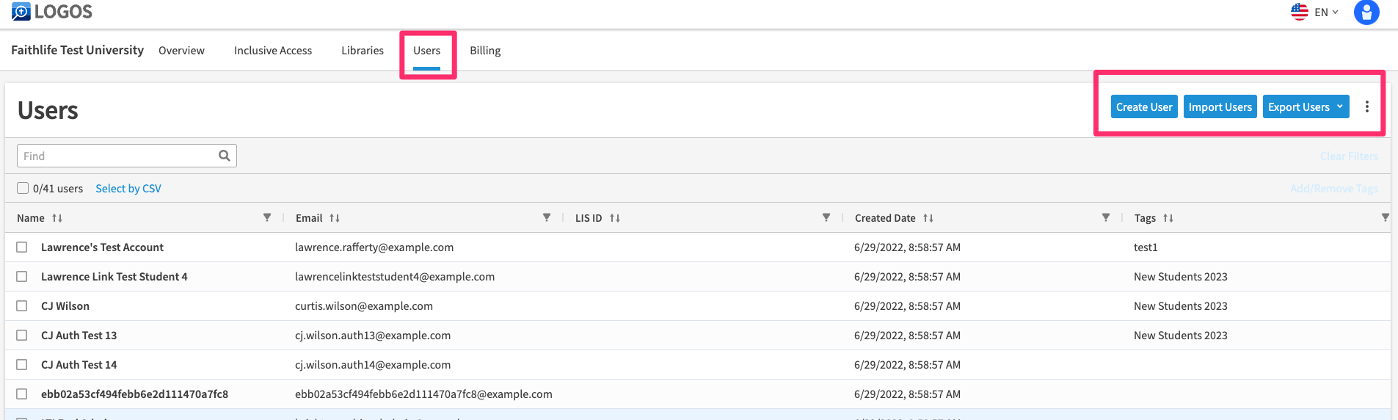
Task: Open the Inclusive Access tab
Action: (273, 51)
